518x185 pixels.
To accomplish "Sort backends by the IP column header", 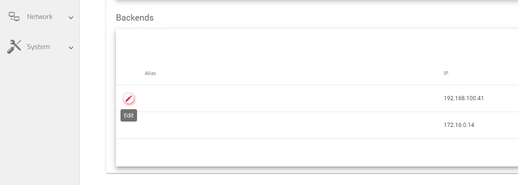I will [446, 73].
